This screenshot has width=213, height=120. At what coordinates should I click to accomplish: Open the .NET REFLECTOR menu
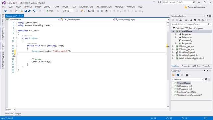click(x=104, y=7)
